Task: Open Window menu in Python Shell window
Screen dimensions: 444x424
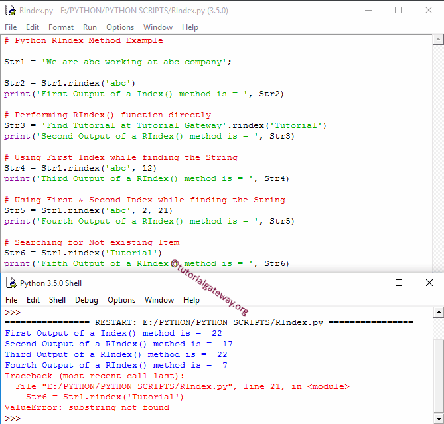Action: [x=159, y=300]
